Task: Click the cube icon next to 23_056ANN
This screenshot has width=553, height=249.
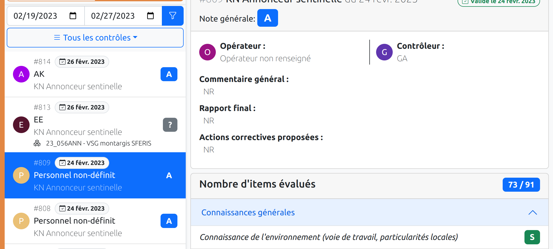Action: (37, 143)
